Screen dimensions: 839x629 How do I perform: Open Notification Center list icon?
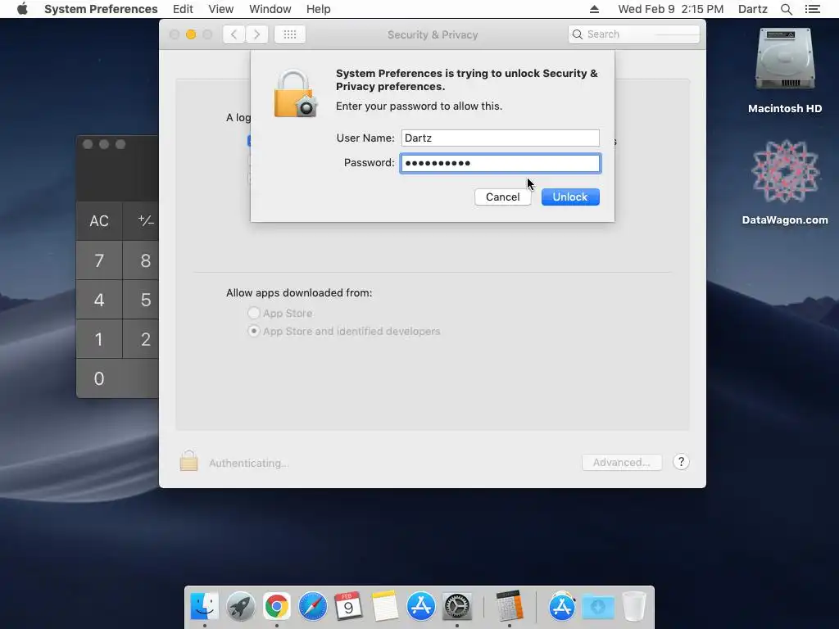812,9
